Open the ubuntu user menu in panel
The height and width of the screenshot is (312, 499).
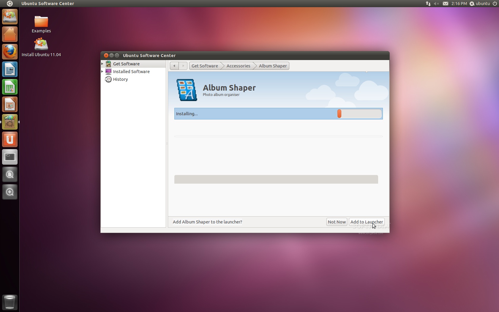click(x=480, y=4)
